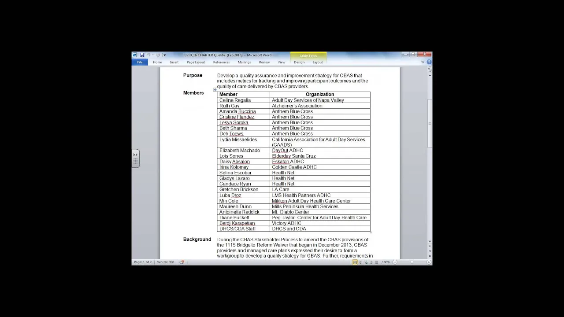Open the Select Browse Object button
Screen dimensions: 564x317
point(430,251)
